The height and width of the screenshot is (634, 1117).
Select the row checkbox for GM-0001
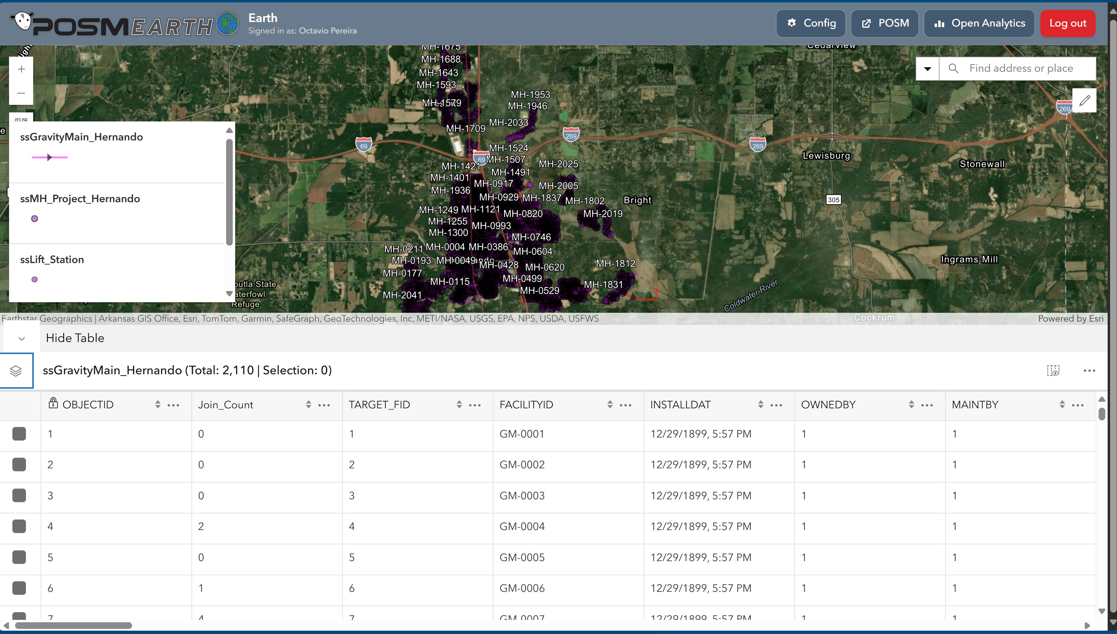pyautogui.click(x=19, y=434)
